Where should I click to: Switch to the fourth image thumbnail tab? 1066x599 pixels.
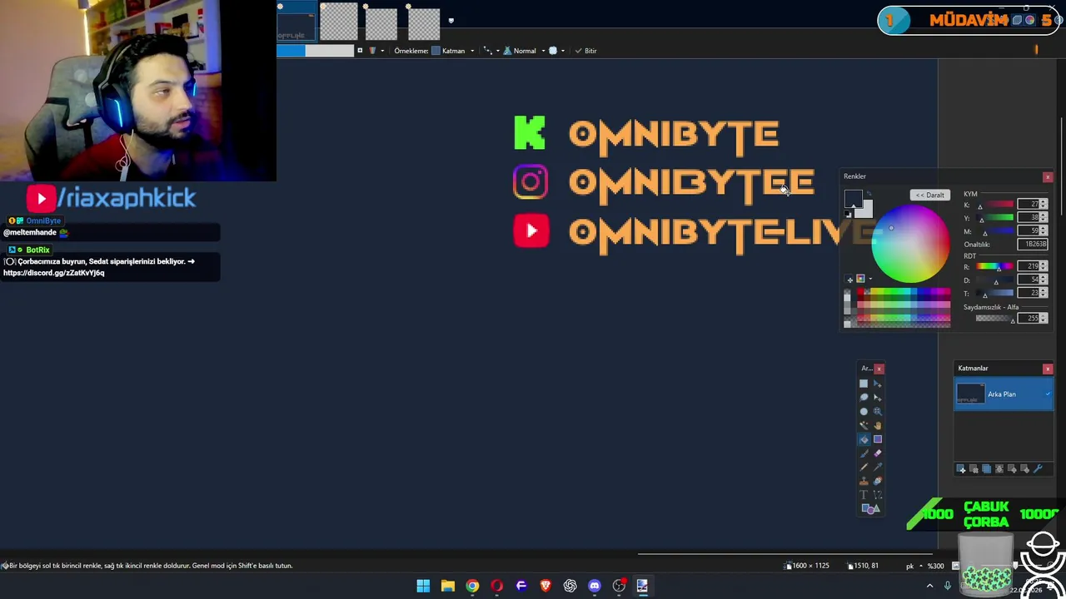click(424, 25)
